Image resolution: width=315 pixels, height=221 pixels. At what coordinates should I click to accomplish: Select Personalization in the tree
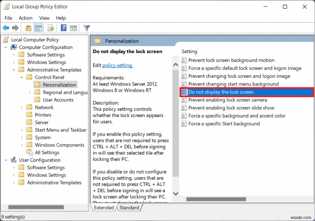click(59, 85)
